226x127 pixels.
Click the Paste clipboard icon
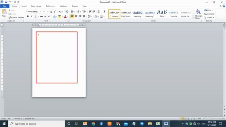[x=4, y=12]
